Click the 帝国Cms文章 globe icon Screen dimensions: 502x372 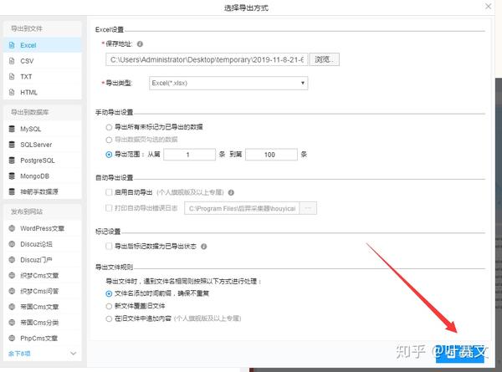click(x=12, y=307)
